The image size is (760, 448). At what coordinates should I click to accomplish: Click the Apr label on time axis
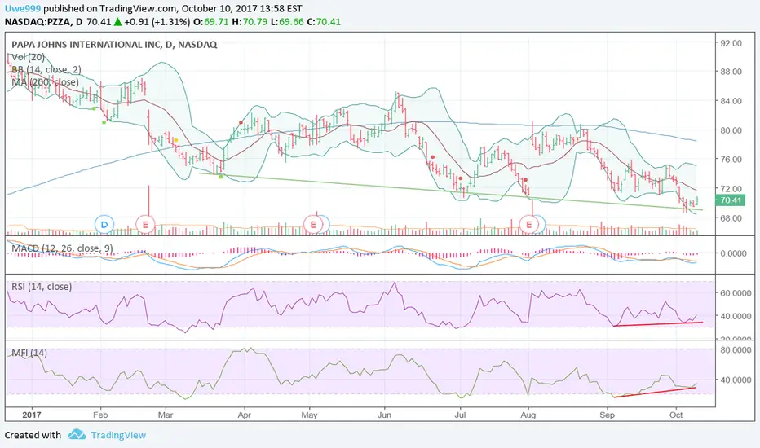(245, 415)
